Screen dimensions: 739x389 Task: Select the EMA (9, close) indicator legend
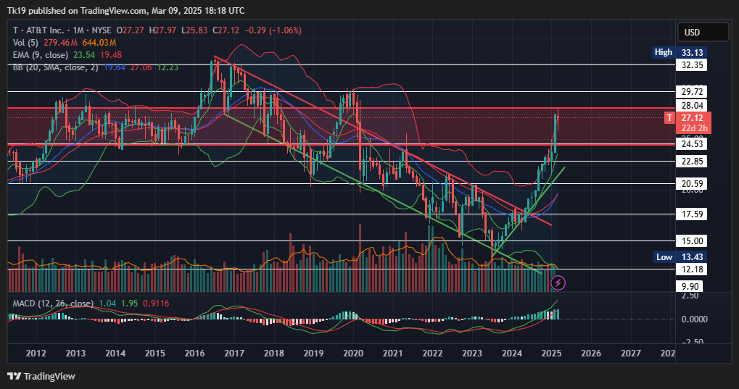tap(41, 55)
